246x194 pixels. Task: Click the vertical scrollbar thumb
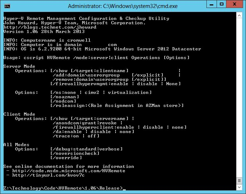(239, 181)
